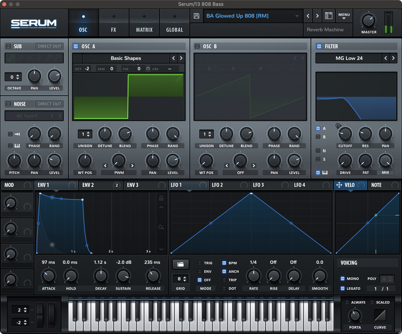The image size is (402, 334).
Task: Switch to the OSC tab
Action: [x=83, y=23]
